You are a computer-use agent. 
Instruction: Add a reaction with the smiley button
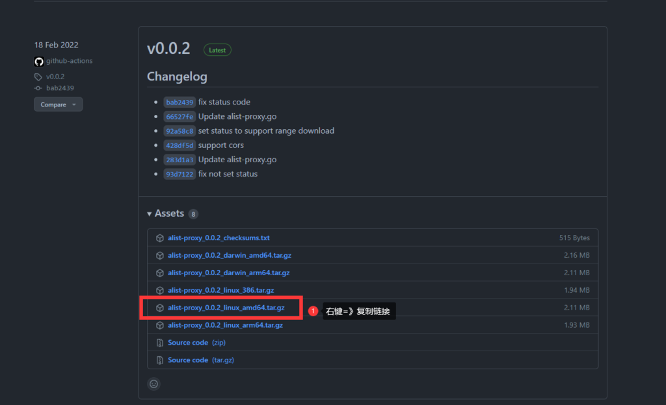point(153,384)
